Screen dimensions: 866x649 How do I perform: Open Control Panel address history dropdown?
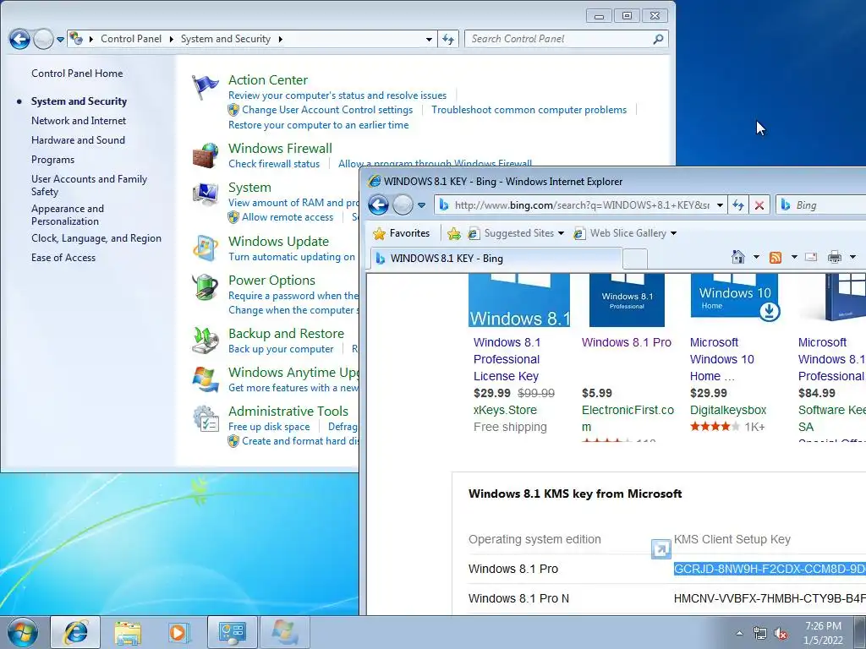[x=429, y=39]
